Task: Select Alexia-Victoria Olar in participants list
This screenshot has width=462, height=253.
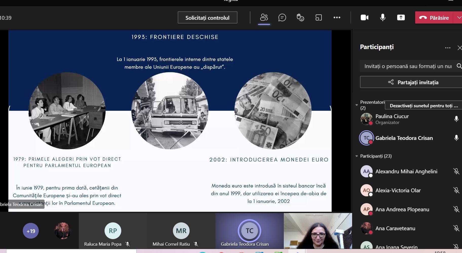Action: (398, 191)
